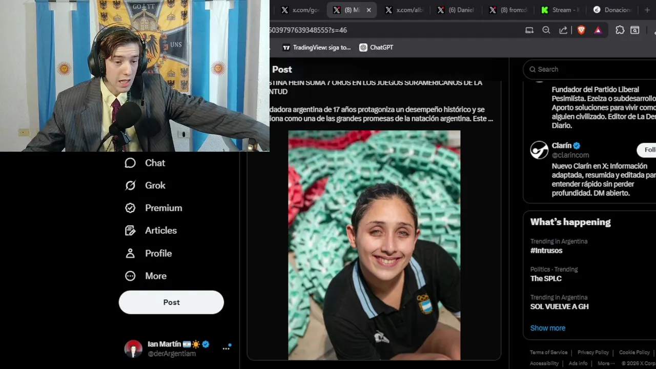This screenshot has width=656, height=369.
Task: Switch to the Kick Stream tab
Action: click(x=560, y=10)
